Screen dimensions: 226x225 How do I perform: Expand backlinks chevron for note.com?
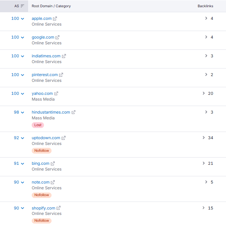pos(206,182)
